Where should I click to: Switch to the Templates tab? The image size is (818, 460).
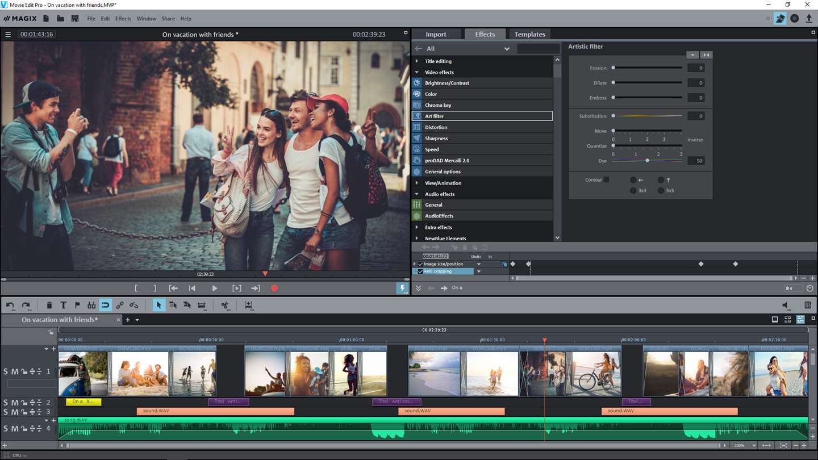(529, 34)
